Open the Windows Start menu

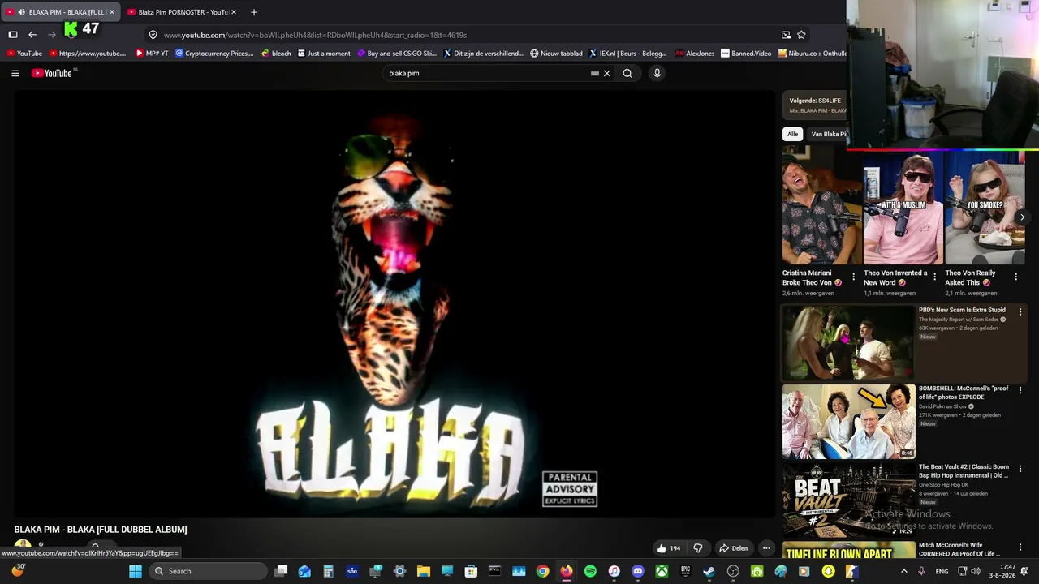point(136,571)
